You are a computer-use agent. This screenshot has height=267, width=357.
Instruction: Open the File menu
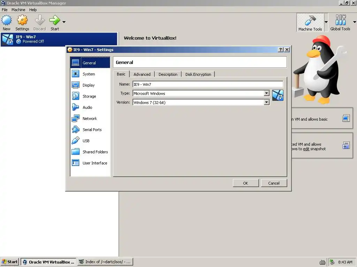pyautogui.click(x=5, y=10)
